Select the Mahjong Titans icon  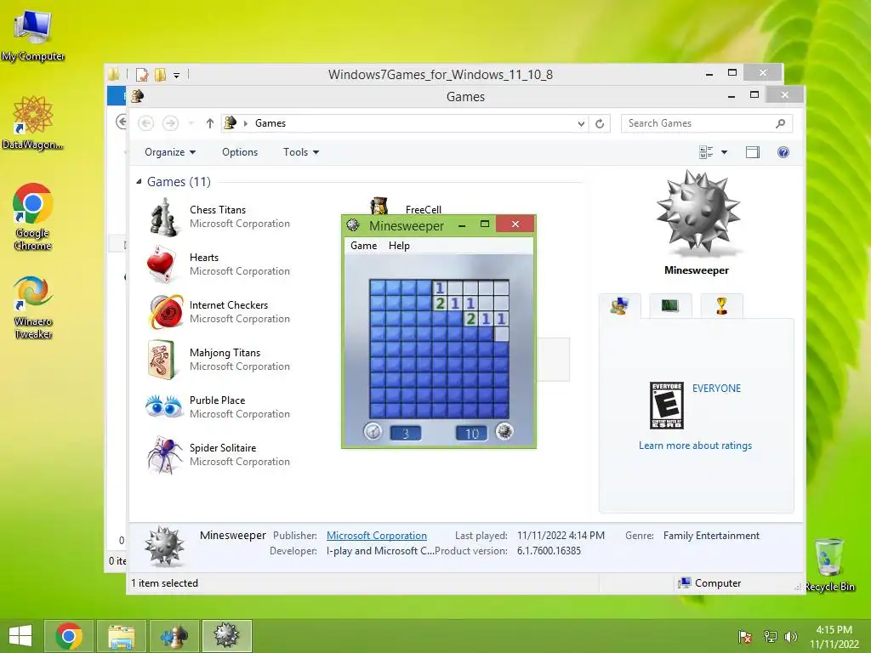click(x=162, y=360)
